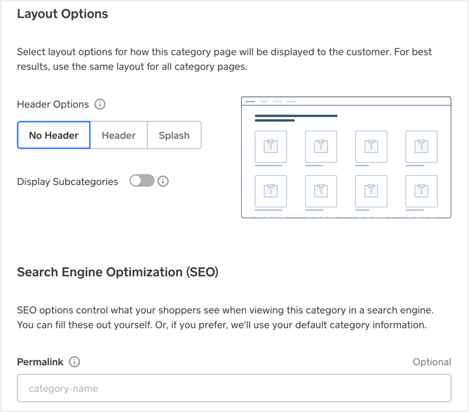Select the Splash header option
Screen dimensions: 469x412
pyautogui.click(x=174, y=135)
